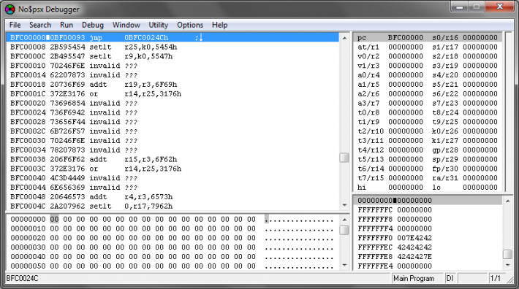The width and height of the screenshot is (519, 289).
Task: Click first hex byte at address 00000000
Action: 54,220
